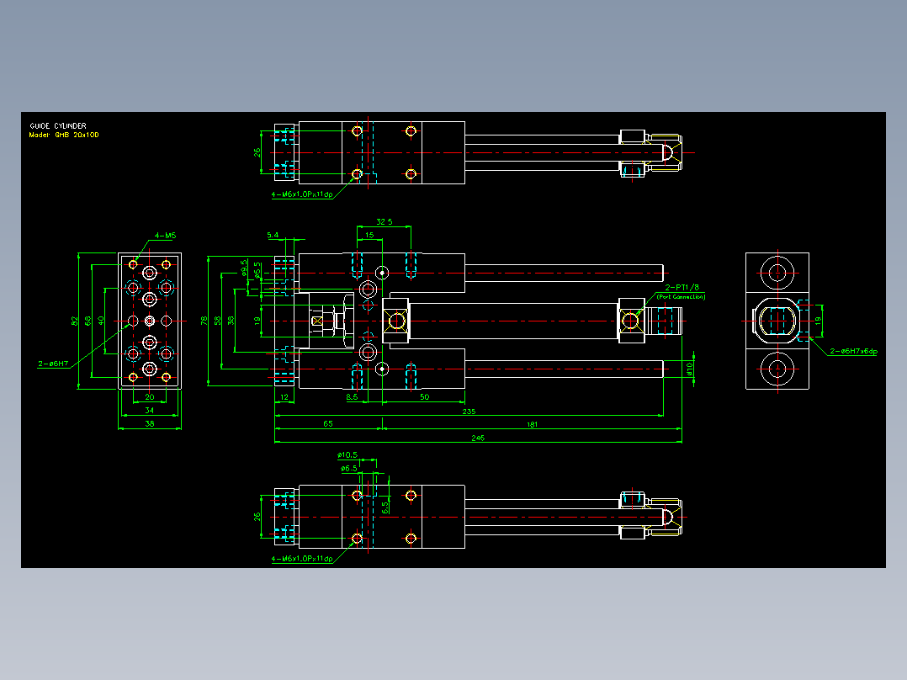Select the 235 length dimension
Image resolution: width=907 pixels, height=680 pixels.
pos(469,412)
